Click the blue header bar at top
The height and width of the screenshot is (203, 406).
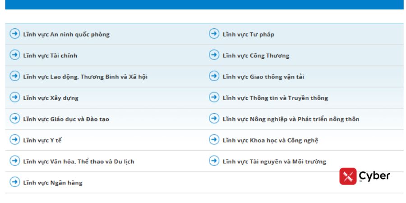pyautogui.click(x=204, y=5)
